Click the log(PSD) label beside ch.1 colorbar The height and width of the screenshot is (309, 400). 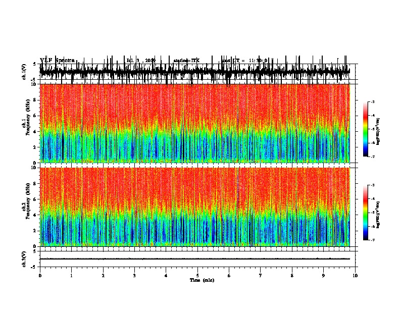point(378,131)
